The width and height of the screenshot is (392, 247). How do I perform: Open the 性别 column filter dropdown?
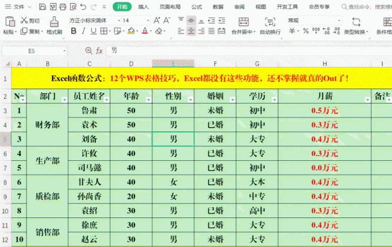191,100
